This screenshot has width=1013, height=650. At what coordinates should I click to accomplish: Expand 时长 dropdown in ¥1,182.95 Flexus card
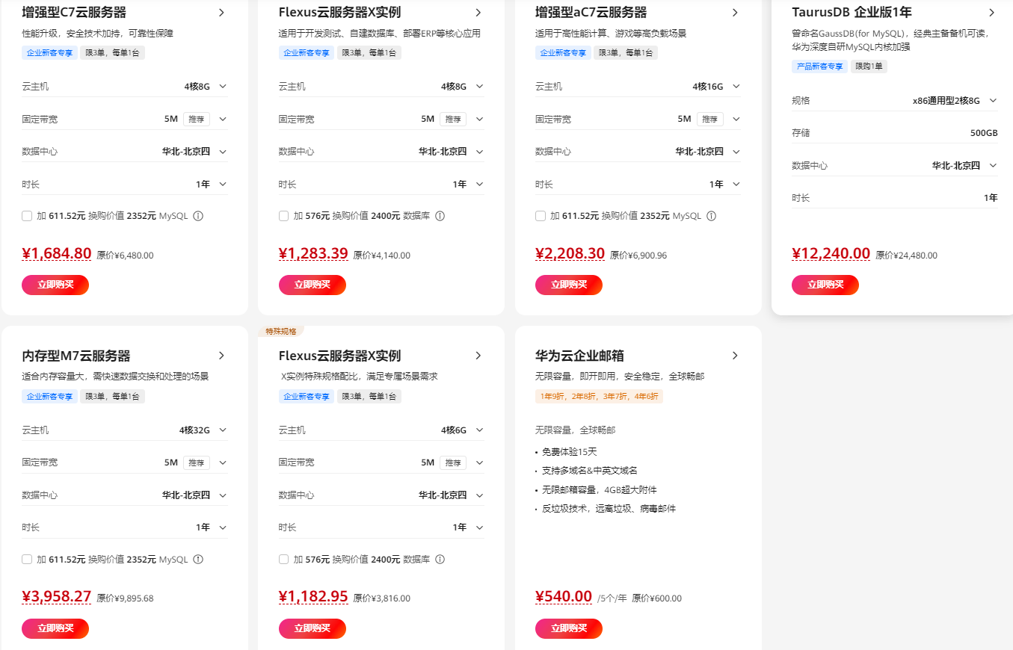click(479, 527)
